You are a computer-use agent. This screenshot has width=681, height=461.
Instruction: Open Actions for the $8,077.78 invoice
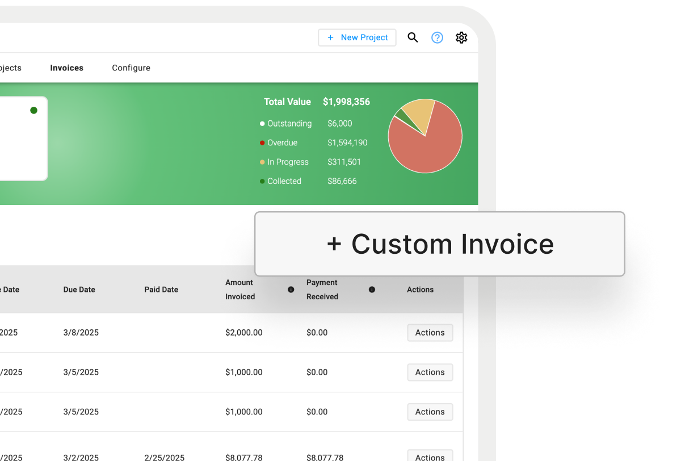[x=430, y=456]
